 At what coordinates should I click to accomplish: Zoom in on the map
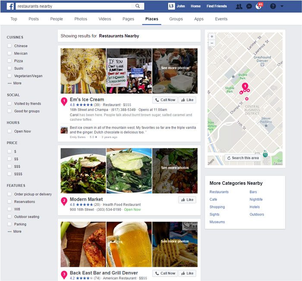point(212,36)
